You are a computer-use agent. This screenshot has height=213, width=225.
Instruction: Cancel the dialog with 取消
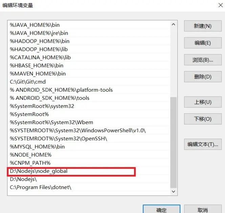pyautogui.click(x=203, y=210)
